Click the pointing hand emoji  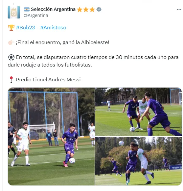11,42
